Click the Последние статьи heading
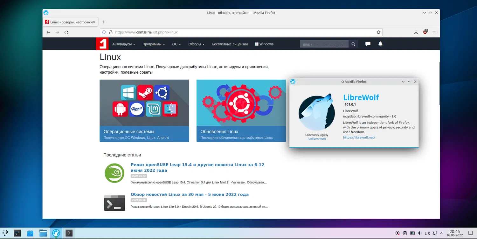This screenshot has width=477, height=239. (x=122, y=155)
